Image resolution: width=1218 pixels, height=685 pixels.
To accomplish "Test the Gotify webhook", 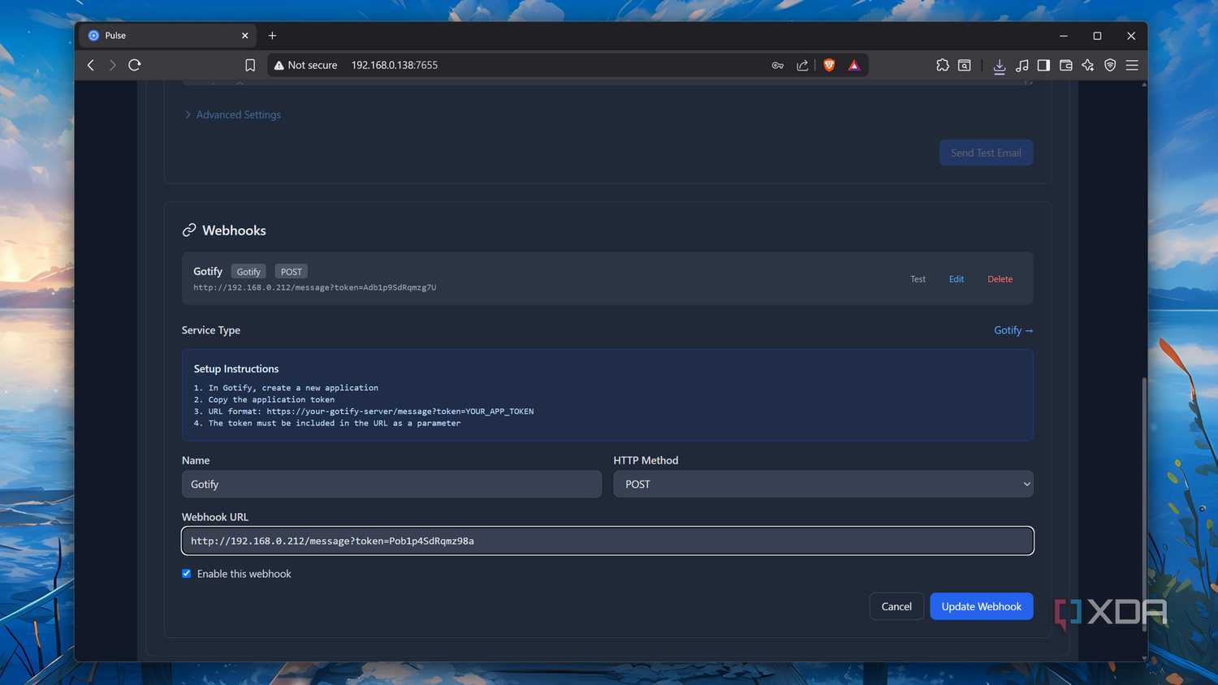I will point(918,279).
